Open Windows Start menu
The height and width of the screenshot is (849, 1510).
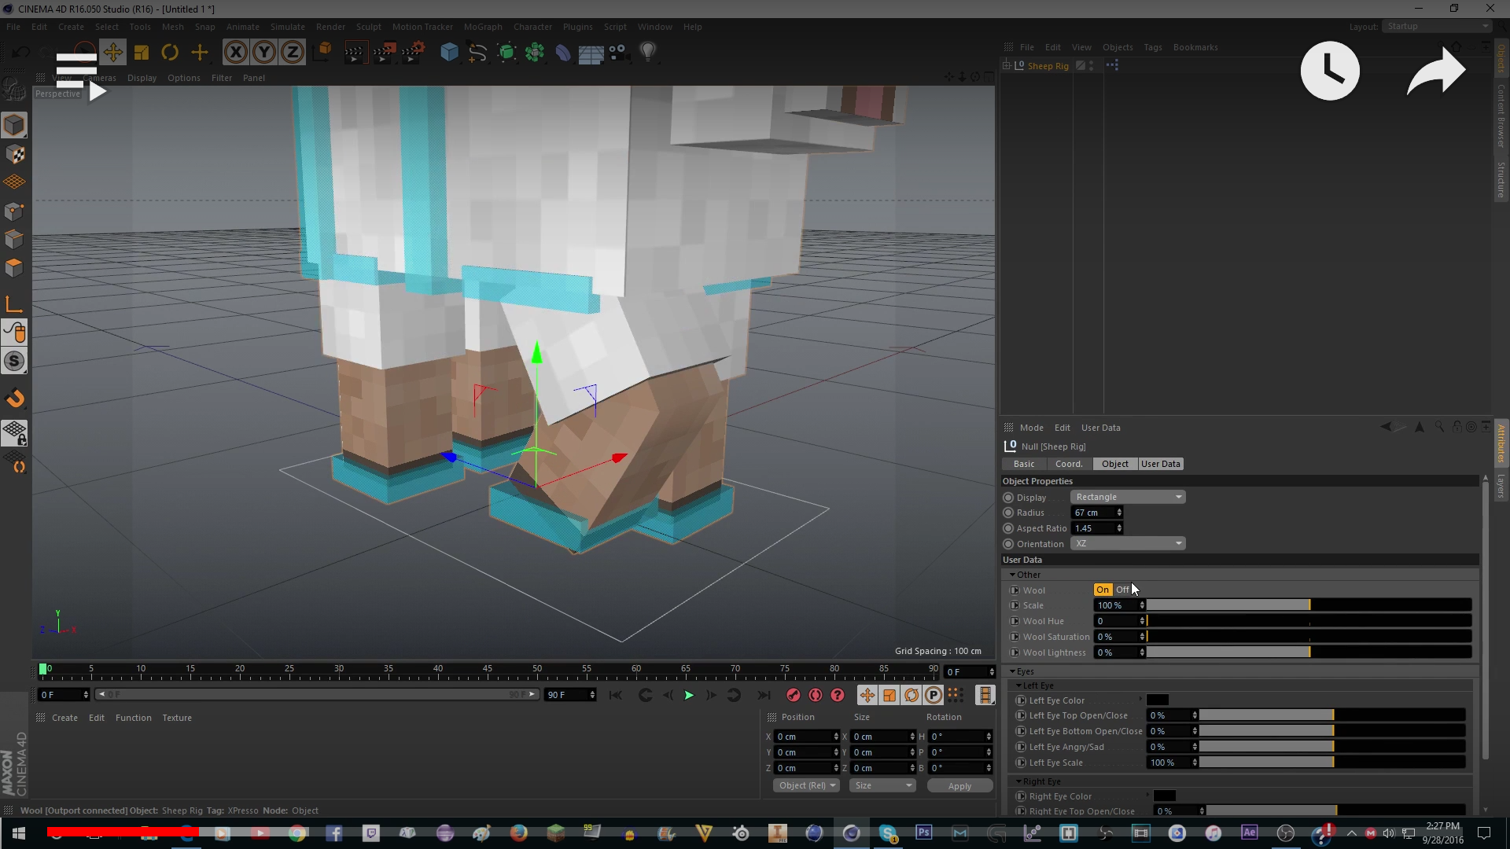[19, 833]
